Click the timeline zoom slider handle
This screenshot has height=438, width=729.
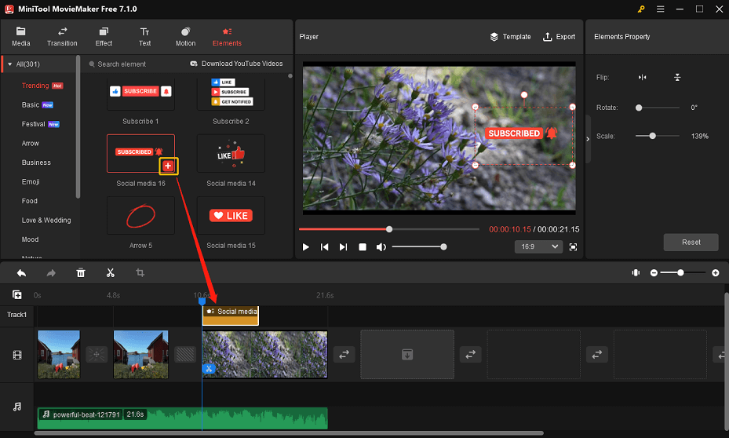point(680,273)
